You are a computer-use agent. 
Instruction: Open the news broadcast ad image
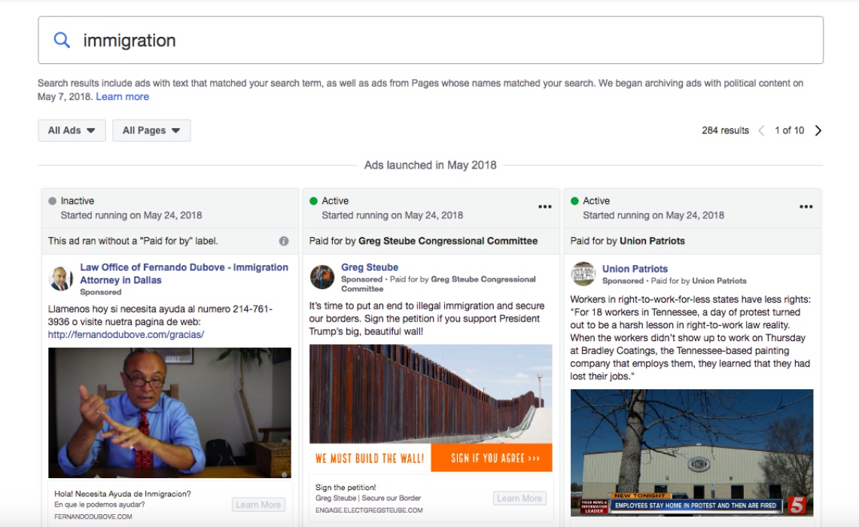point(692,452)
